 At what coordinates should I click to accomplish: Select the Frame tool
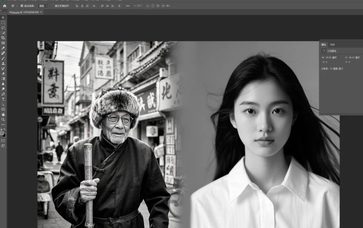coord(3,43)
